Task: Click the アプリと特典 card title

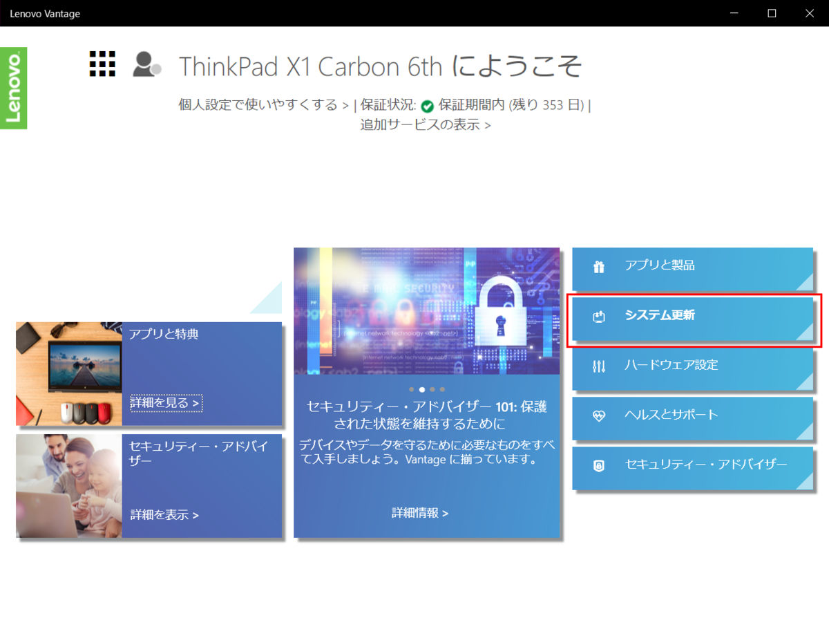Action: [x=164, y=334]
